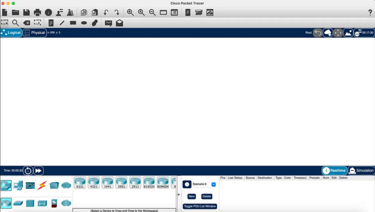
Task: Pick the Resize Shape tool
Action: 38,23
